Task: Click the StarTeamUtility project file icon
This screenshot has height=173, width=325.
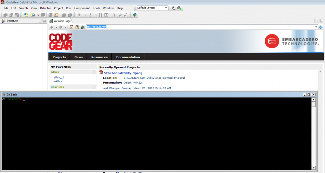Action: [101, 72]
